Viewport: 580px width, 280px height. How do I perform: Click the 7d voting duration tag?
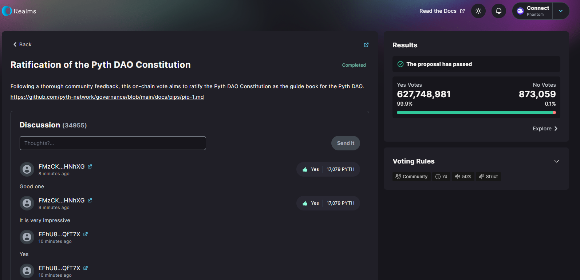pyautogui.click(x=441, y=177)
